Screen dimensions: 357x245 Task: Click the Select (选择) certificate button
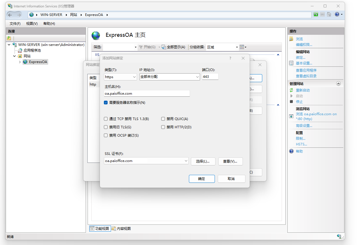coord(203,161)
